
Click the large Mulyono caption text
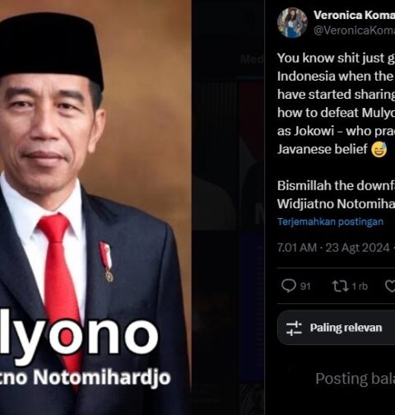click(79, 336)
